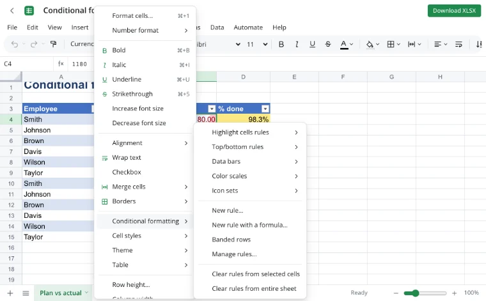This screenshot has width=486, height=301.
Task: Choose Increase font size menu item
Action: point(145,109)
